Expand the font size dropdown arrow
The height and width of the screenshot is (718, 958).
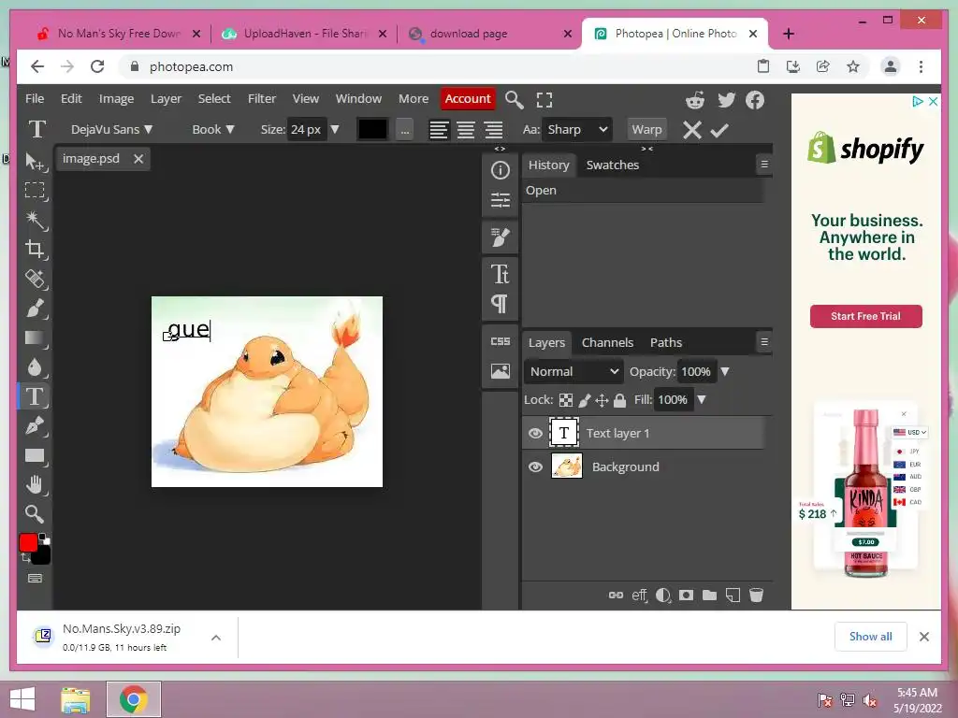[x=335, y=129]
